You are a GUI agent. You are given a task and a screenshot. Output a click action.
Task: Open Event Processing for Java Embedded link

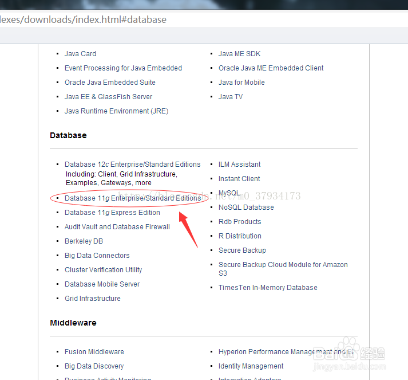click(124, 68)
